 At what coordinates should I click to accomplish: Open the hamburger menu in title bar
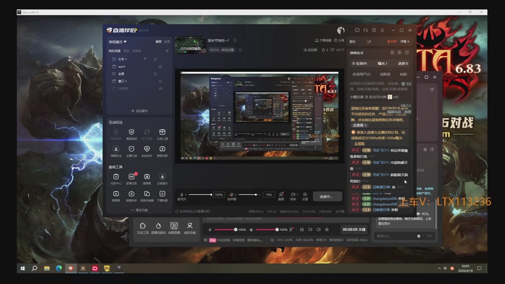383,30
